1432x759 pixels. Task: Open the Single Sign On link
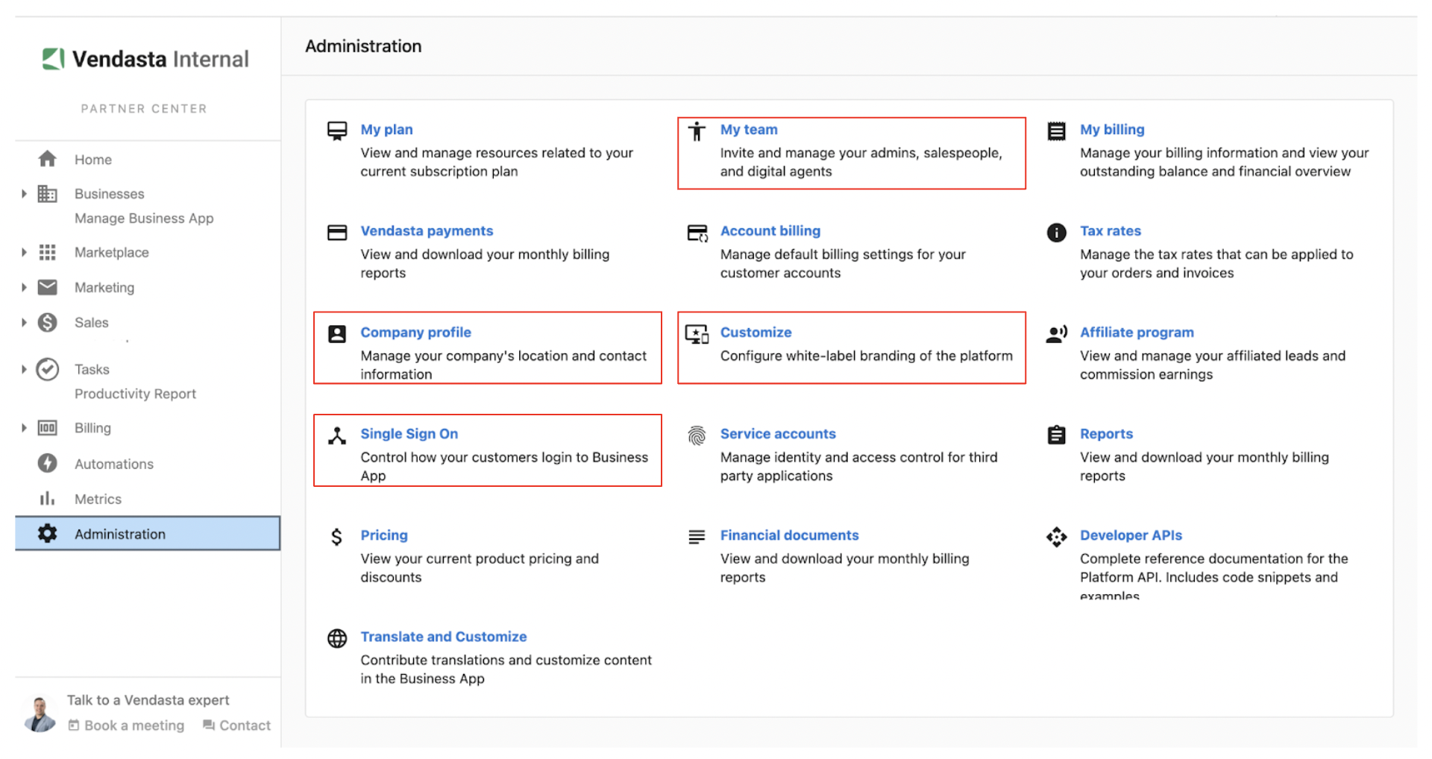click(409, 433)
